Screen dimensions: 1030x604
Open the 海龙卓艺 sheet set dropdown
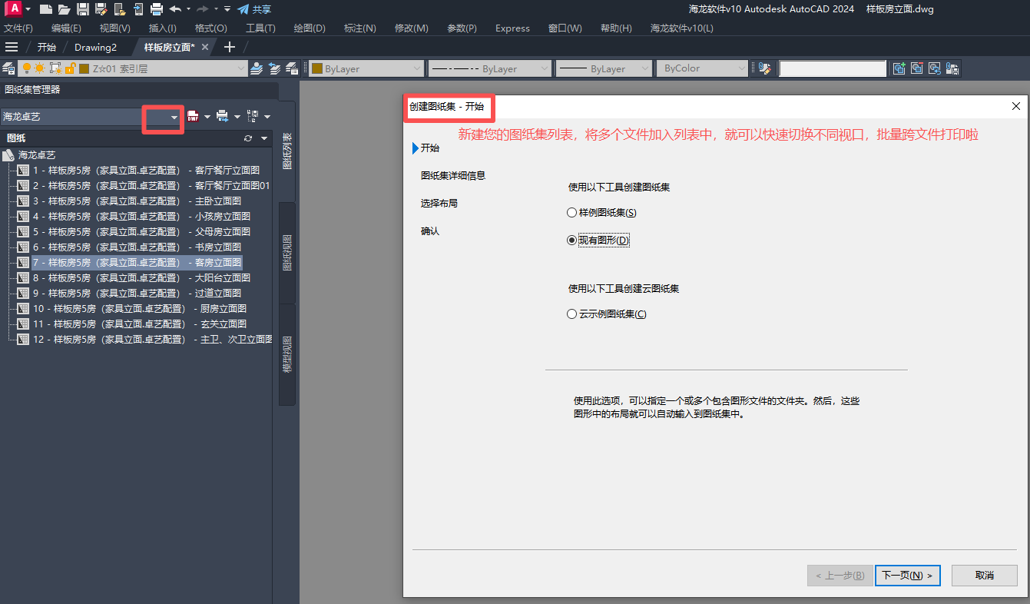[x=174, y=117]
